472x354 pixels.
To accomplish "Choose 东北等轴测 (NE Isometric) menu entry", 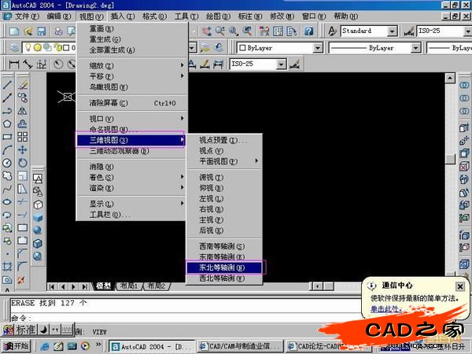I will click(x=223, y=267).
